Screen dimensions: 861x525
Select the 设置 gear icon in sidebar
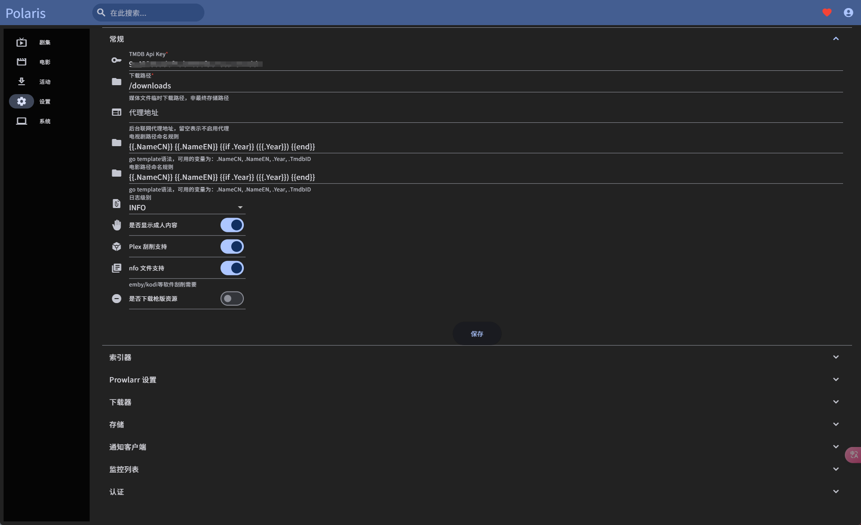point(22,101)
